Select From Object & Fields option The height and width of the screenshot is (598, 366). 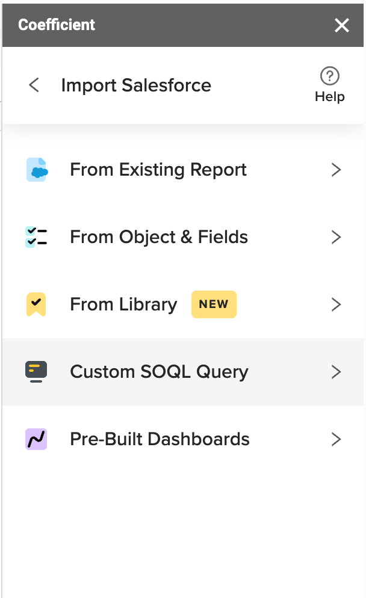(x=183, y=237)
